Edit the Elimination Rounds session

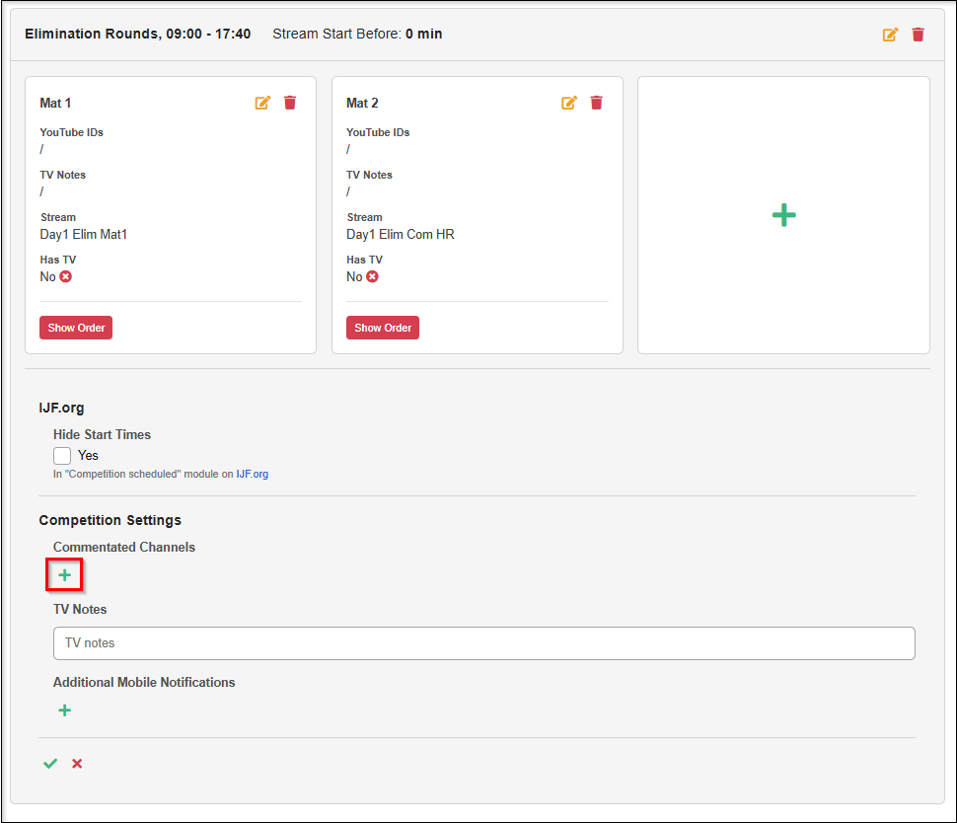coord(890,35)
